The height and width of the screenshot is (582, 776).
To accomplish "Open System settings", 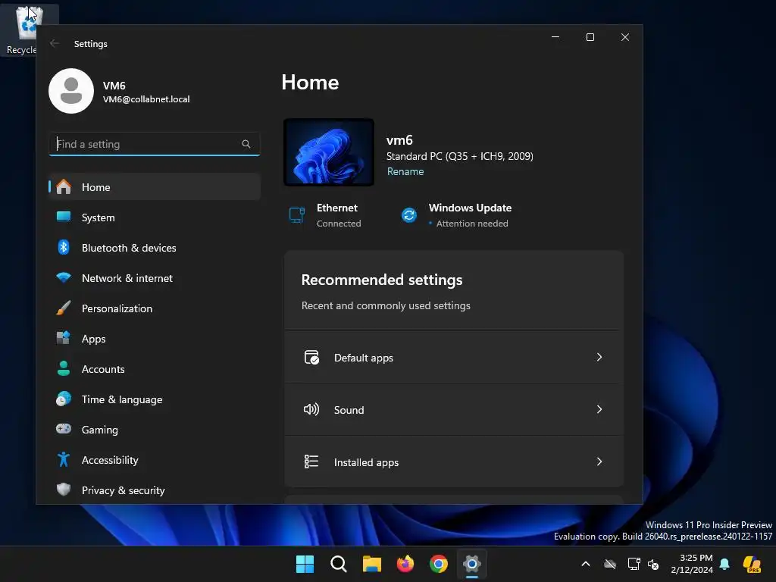I will point(155,217).
